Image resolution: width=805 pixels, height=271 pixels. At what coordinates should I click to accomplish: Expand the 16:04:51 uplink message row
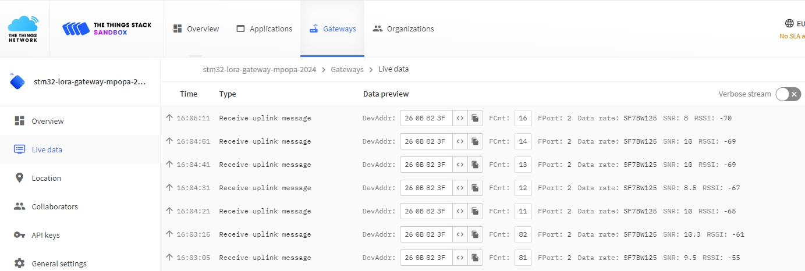pos(265,141)
